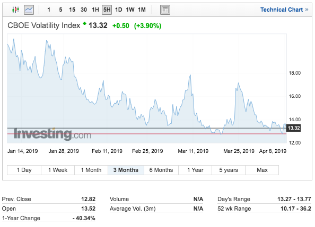
Task: Select the area line chart icon
Action: (29, 10)
